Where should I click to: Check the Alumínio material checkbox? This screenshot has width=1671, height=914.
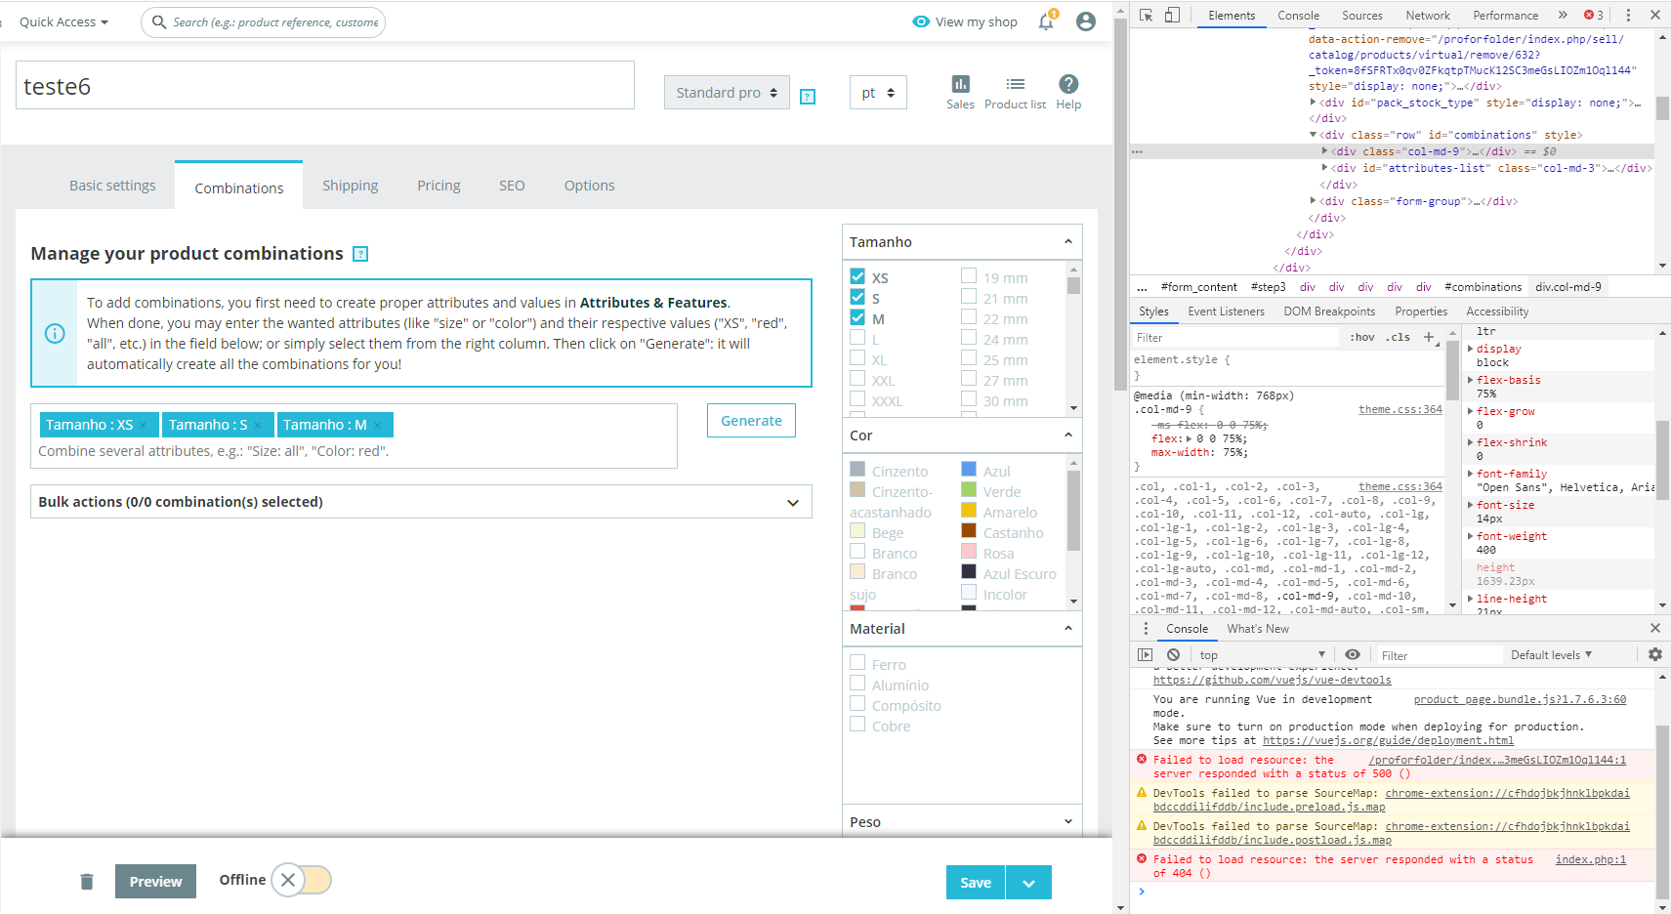tap(857, 684)
